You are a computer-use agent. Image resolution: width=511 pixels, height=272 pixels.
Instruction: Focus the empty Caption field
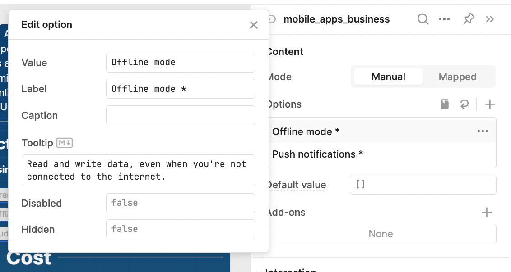181,115
